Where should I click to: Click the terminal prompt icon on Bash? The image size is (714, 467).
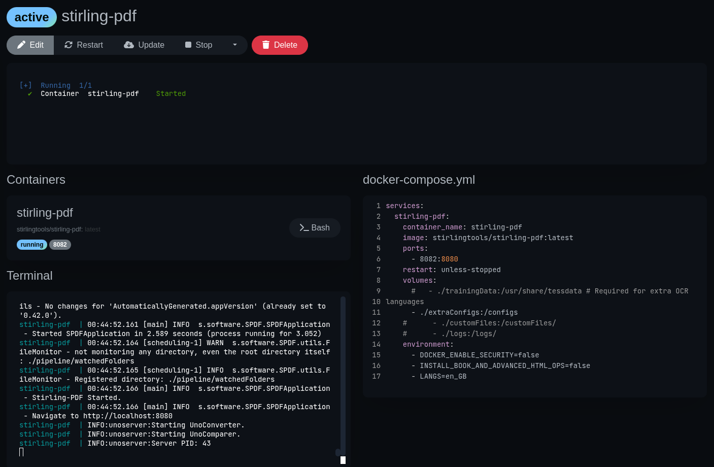304,228
